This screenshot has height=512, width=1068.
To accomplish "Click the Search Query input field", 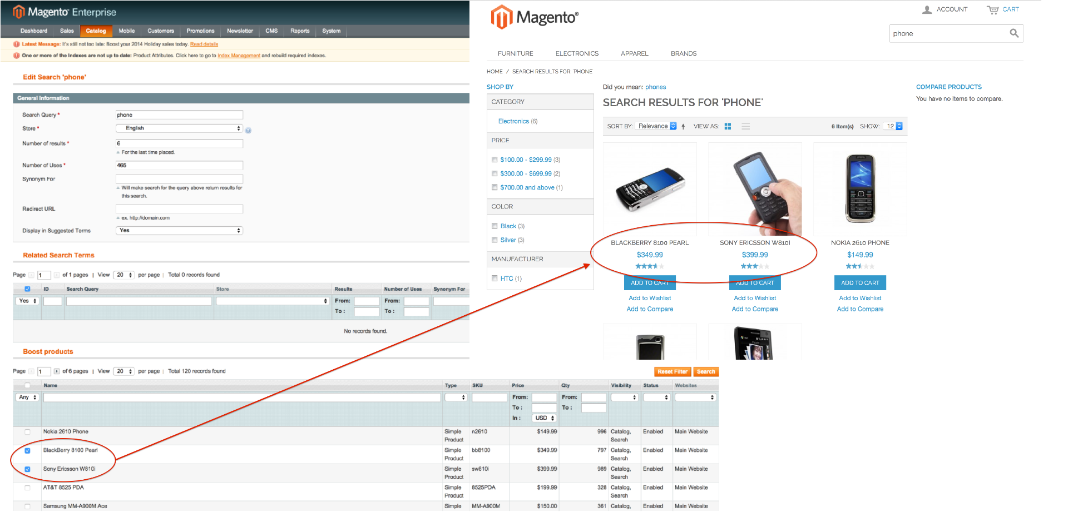I will (179, 115).
